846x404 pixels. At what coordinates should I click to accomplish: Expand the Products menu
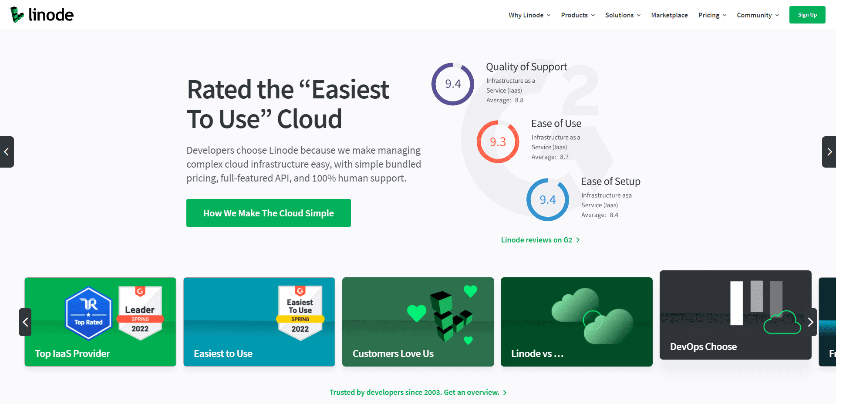click(578, 15)
